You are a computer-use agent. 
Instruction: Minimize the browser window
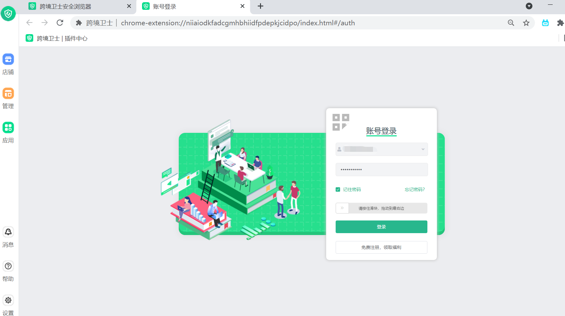click(550, 5)
